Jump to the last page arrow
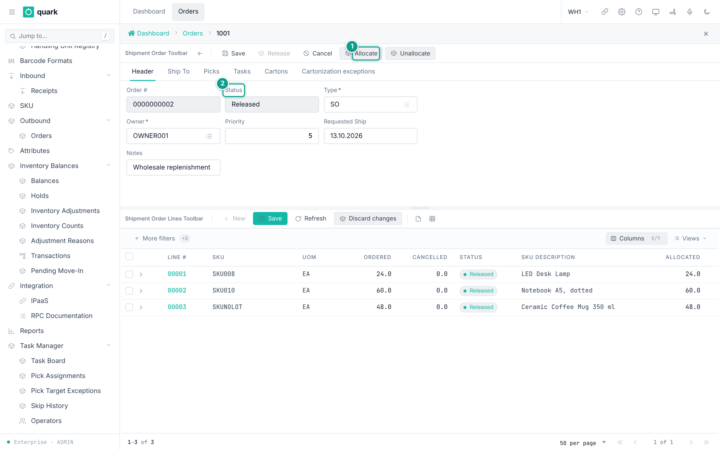Image resolution: width=720 pixels, height=450 pixels. (706, 442)
